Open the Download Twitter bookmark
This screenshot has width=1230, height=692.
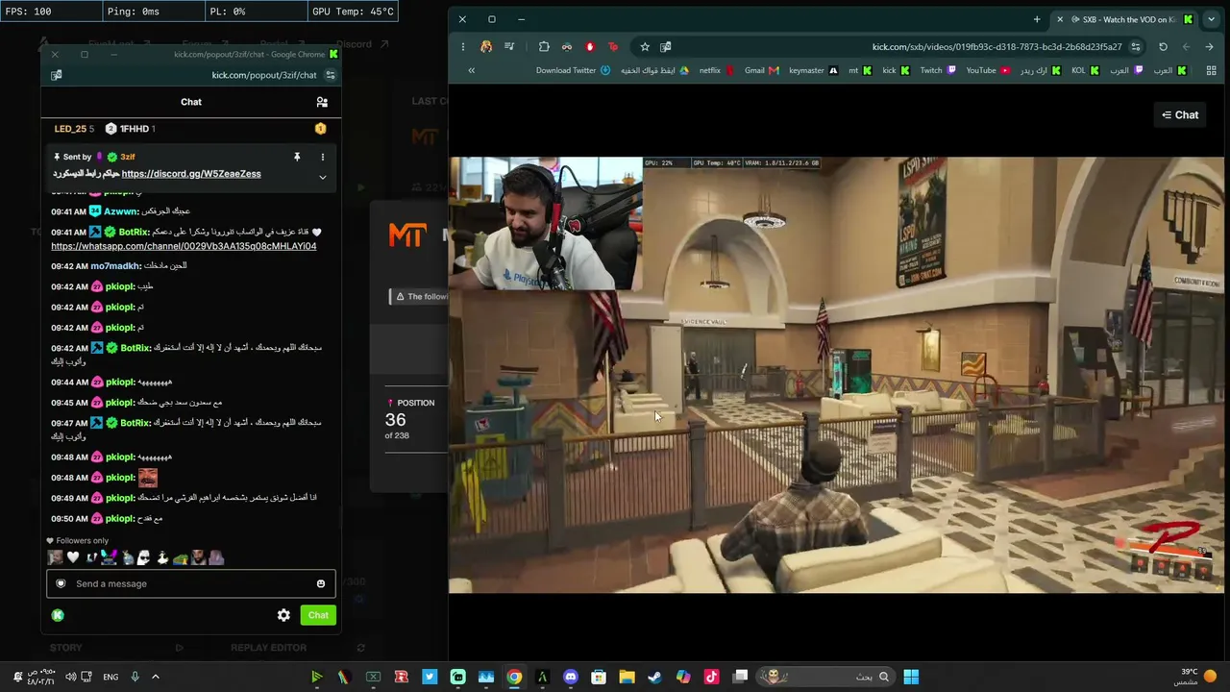point(573,70)
